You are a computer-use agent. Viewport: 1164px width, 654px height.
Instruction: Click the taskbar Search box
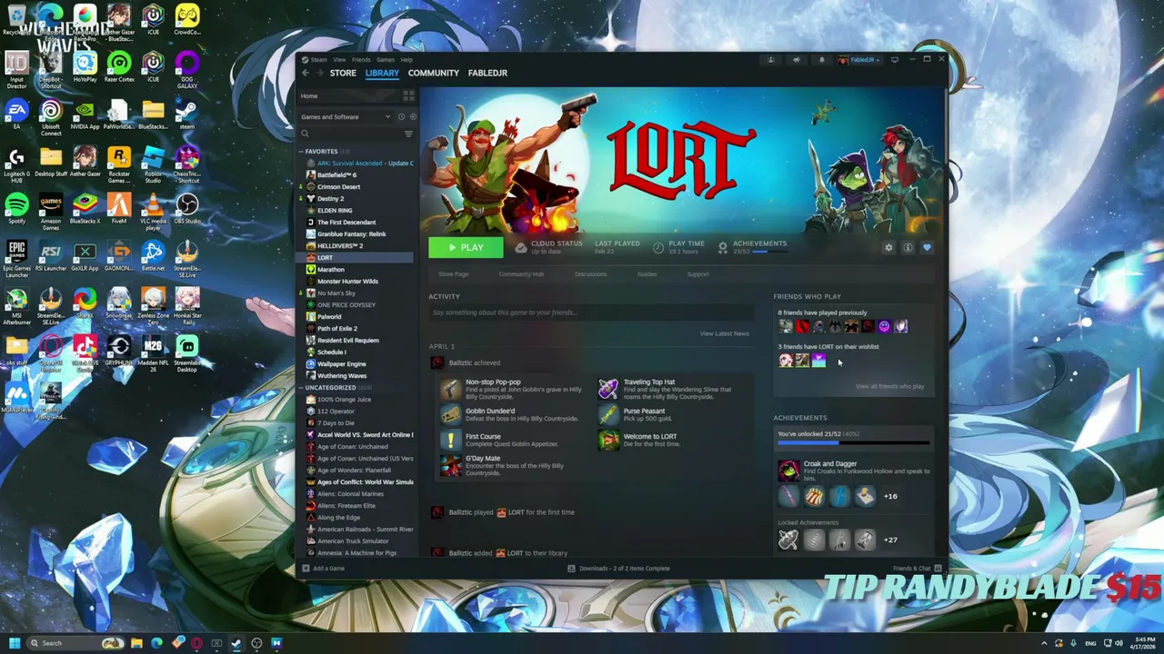(x=75, y=643)
